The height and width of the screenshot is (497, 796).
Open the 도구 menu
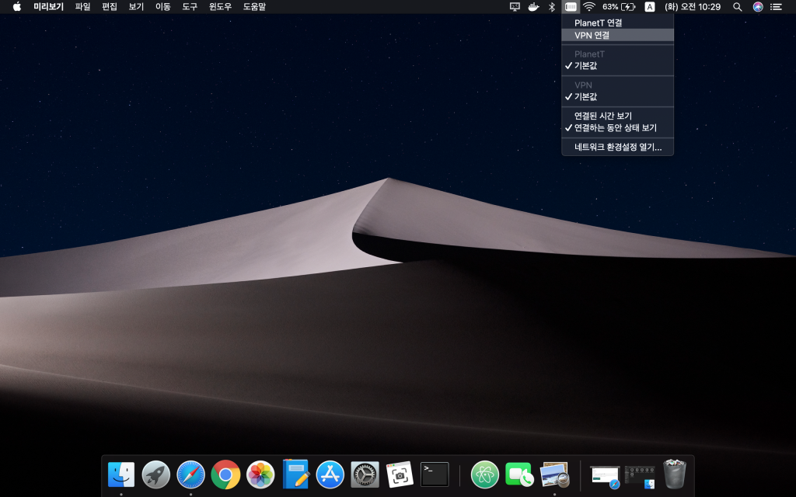pyautogui.click(x=190, y=6)
